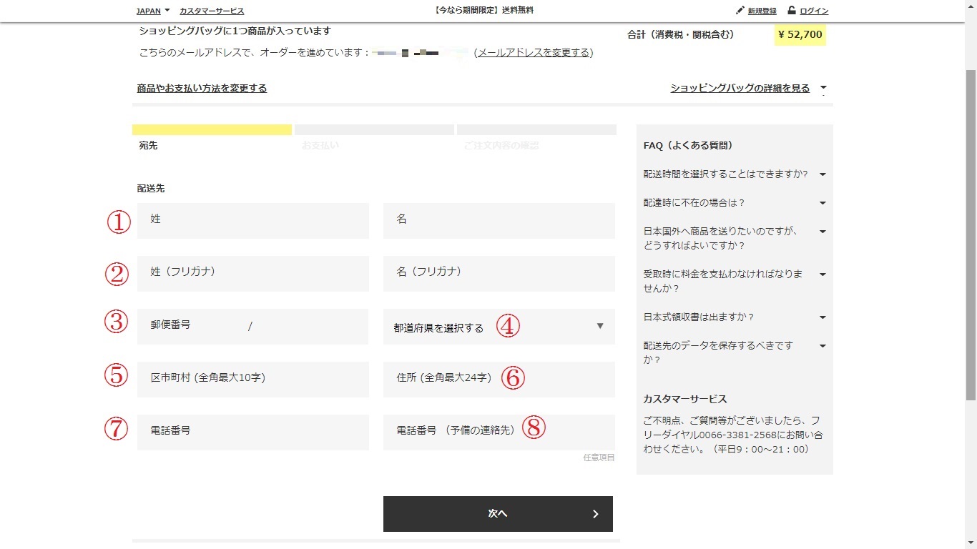Open the カスタマーサービス link in header
The image size is (977, 549).
pyautogui.click(x=212, y=11)
